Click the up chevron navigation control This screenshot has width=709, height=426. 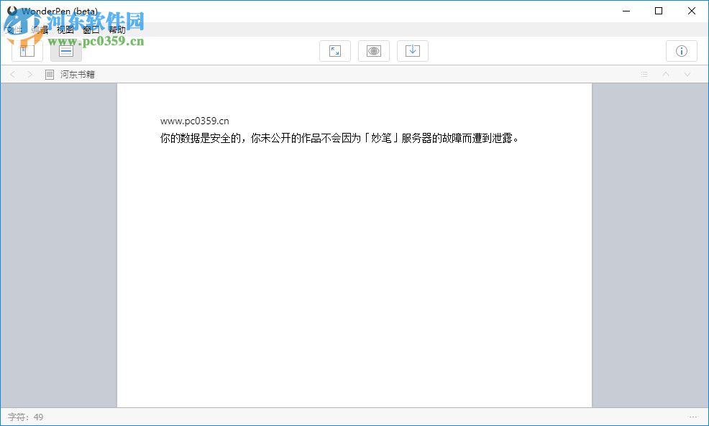click(666, 74)
